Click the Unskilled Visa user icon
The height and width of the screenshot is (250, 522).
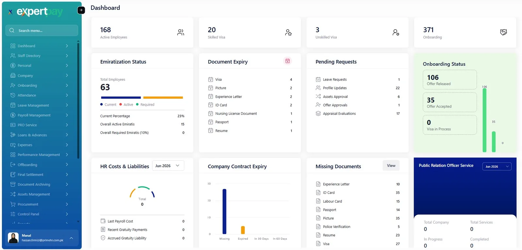coord(396,32)
